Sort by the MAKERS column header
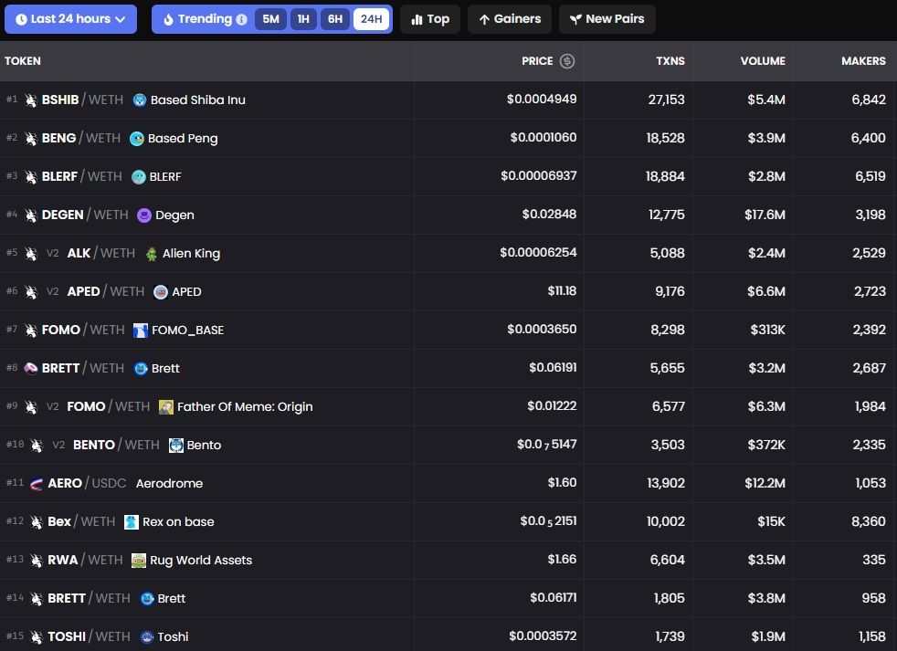The width and height of the screenshot is (897, 651). (x=862, y=61)
